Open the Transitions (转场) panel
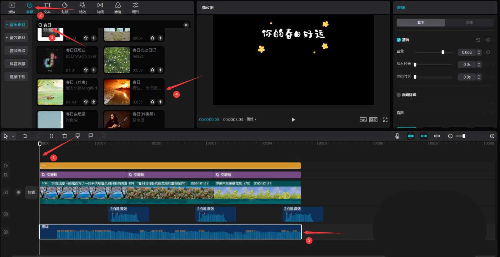 pos(100,8)
